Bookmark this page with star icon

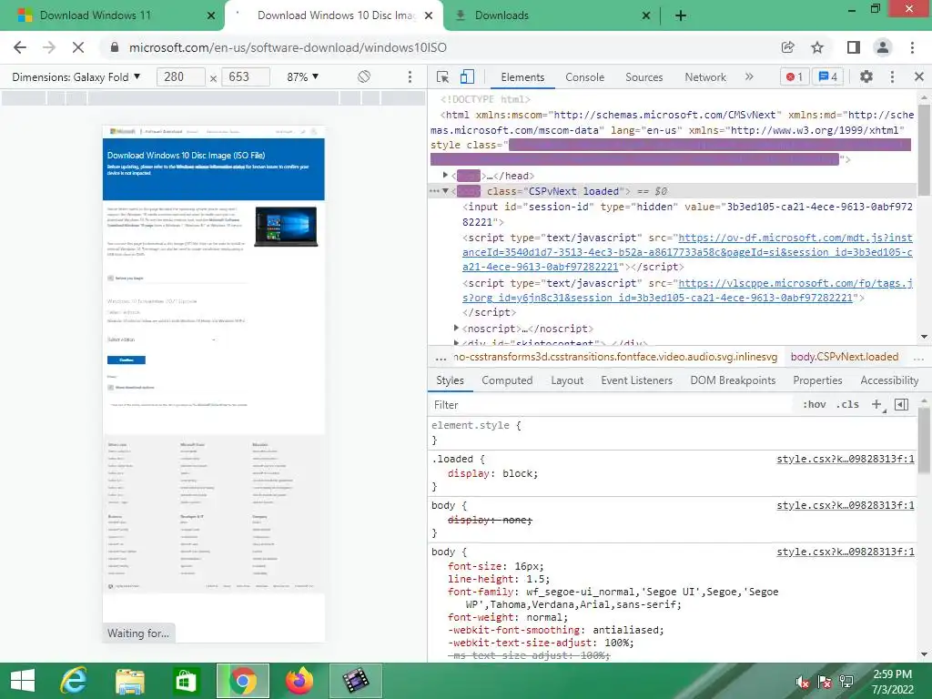pyautogui.click(x=817, y=47)
